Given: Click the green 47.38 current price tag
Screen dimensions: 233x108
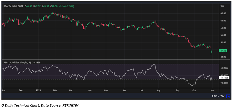Looking at the screenshot, I should 223,50.
